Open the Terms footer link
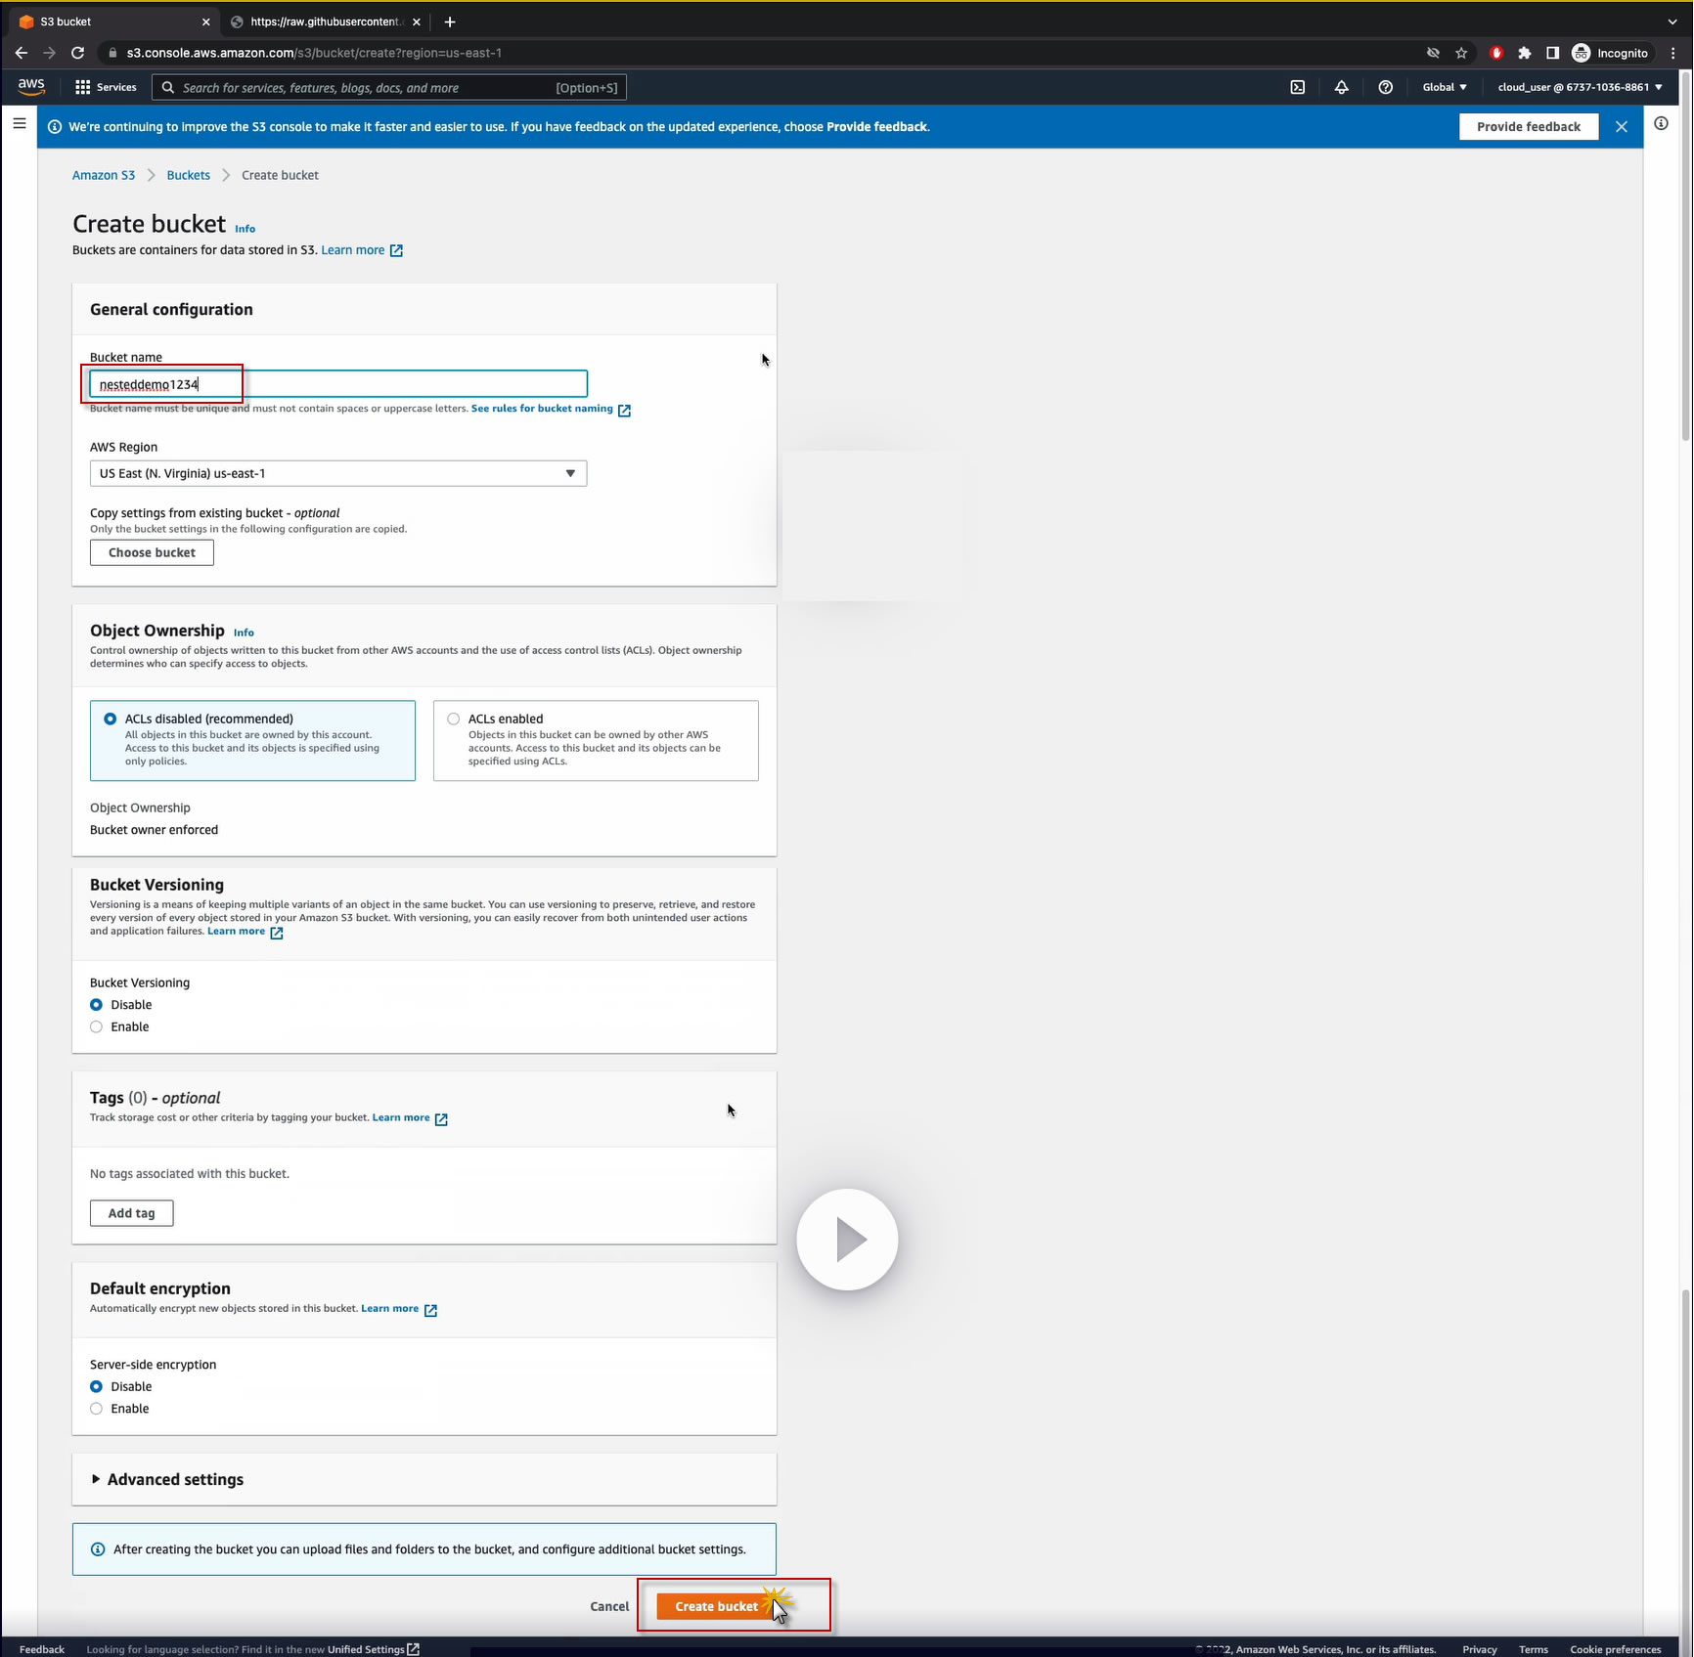Image resolution: width=1694 pixels, height=1657 pixels. tap(1534, 1649)
